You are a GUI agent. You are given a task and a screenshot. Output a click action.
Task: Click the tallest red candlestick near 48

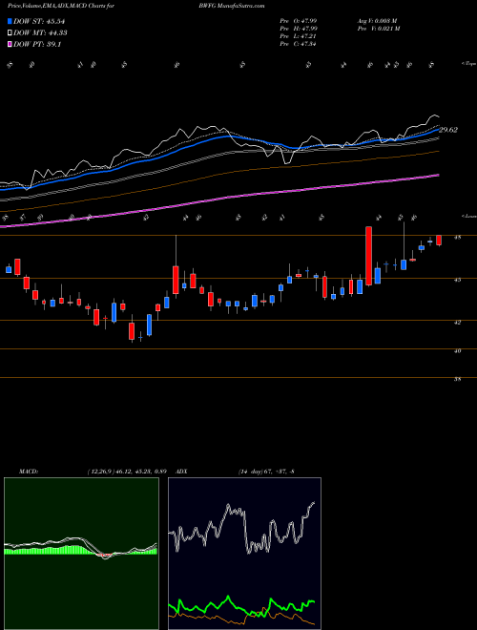click(368, 256)
